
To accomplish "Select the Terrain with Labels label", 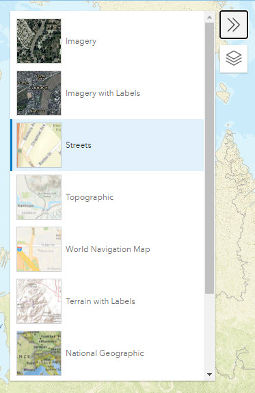I will tap(100, 301).
